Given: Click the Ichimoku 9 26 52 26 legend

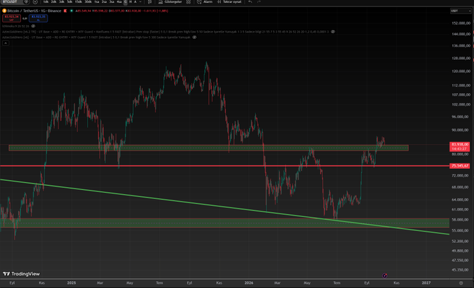Looking at the screenshot, I should click(x=16, y=26).
